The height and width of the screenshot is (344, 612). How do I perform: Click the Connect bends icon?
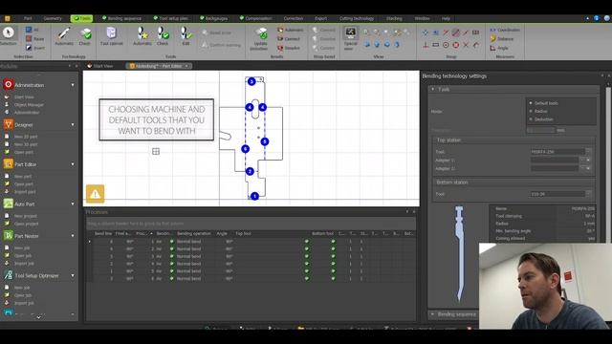[289, 38]
